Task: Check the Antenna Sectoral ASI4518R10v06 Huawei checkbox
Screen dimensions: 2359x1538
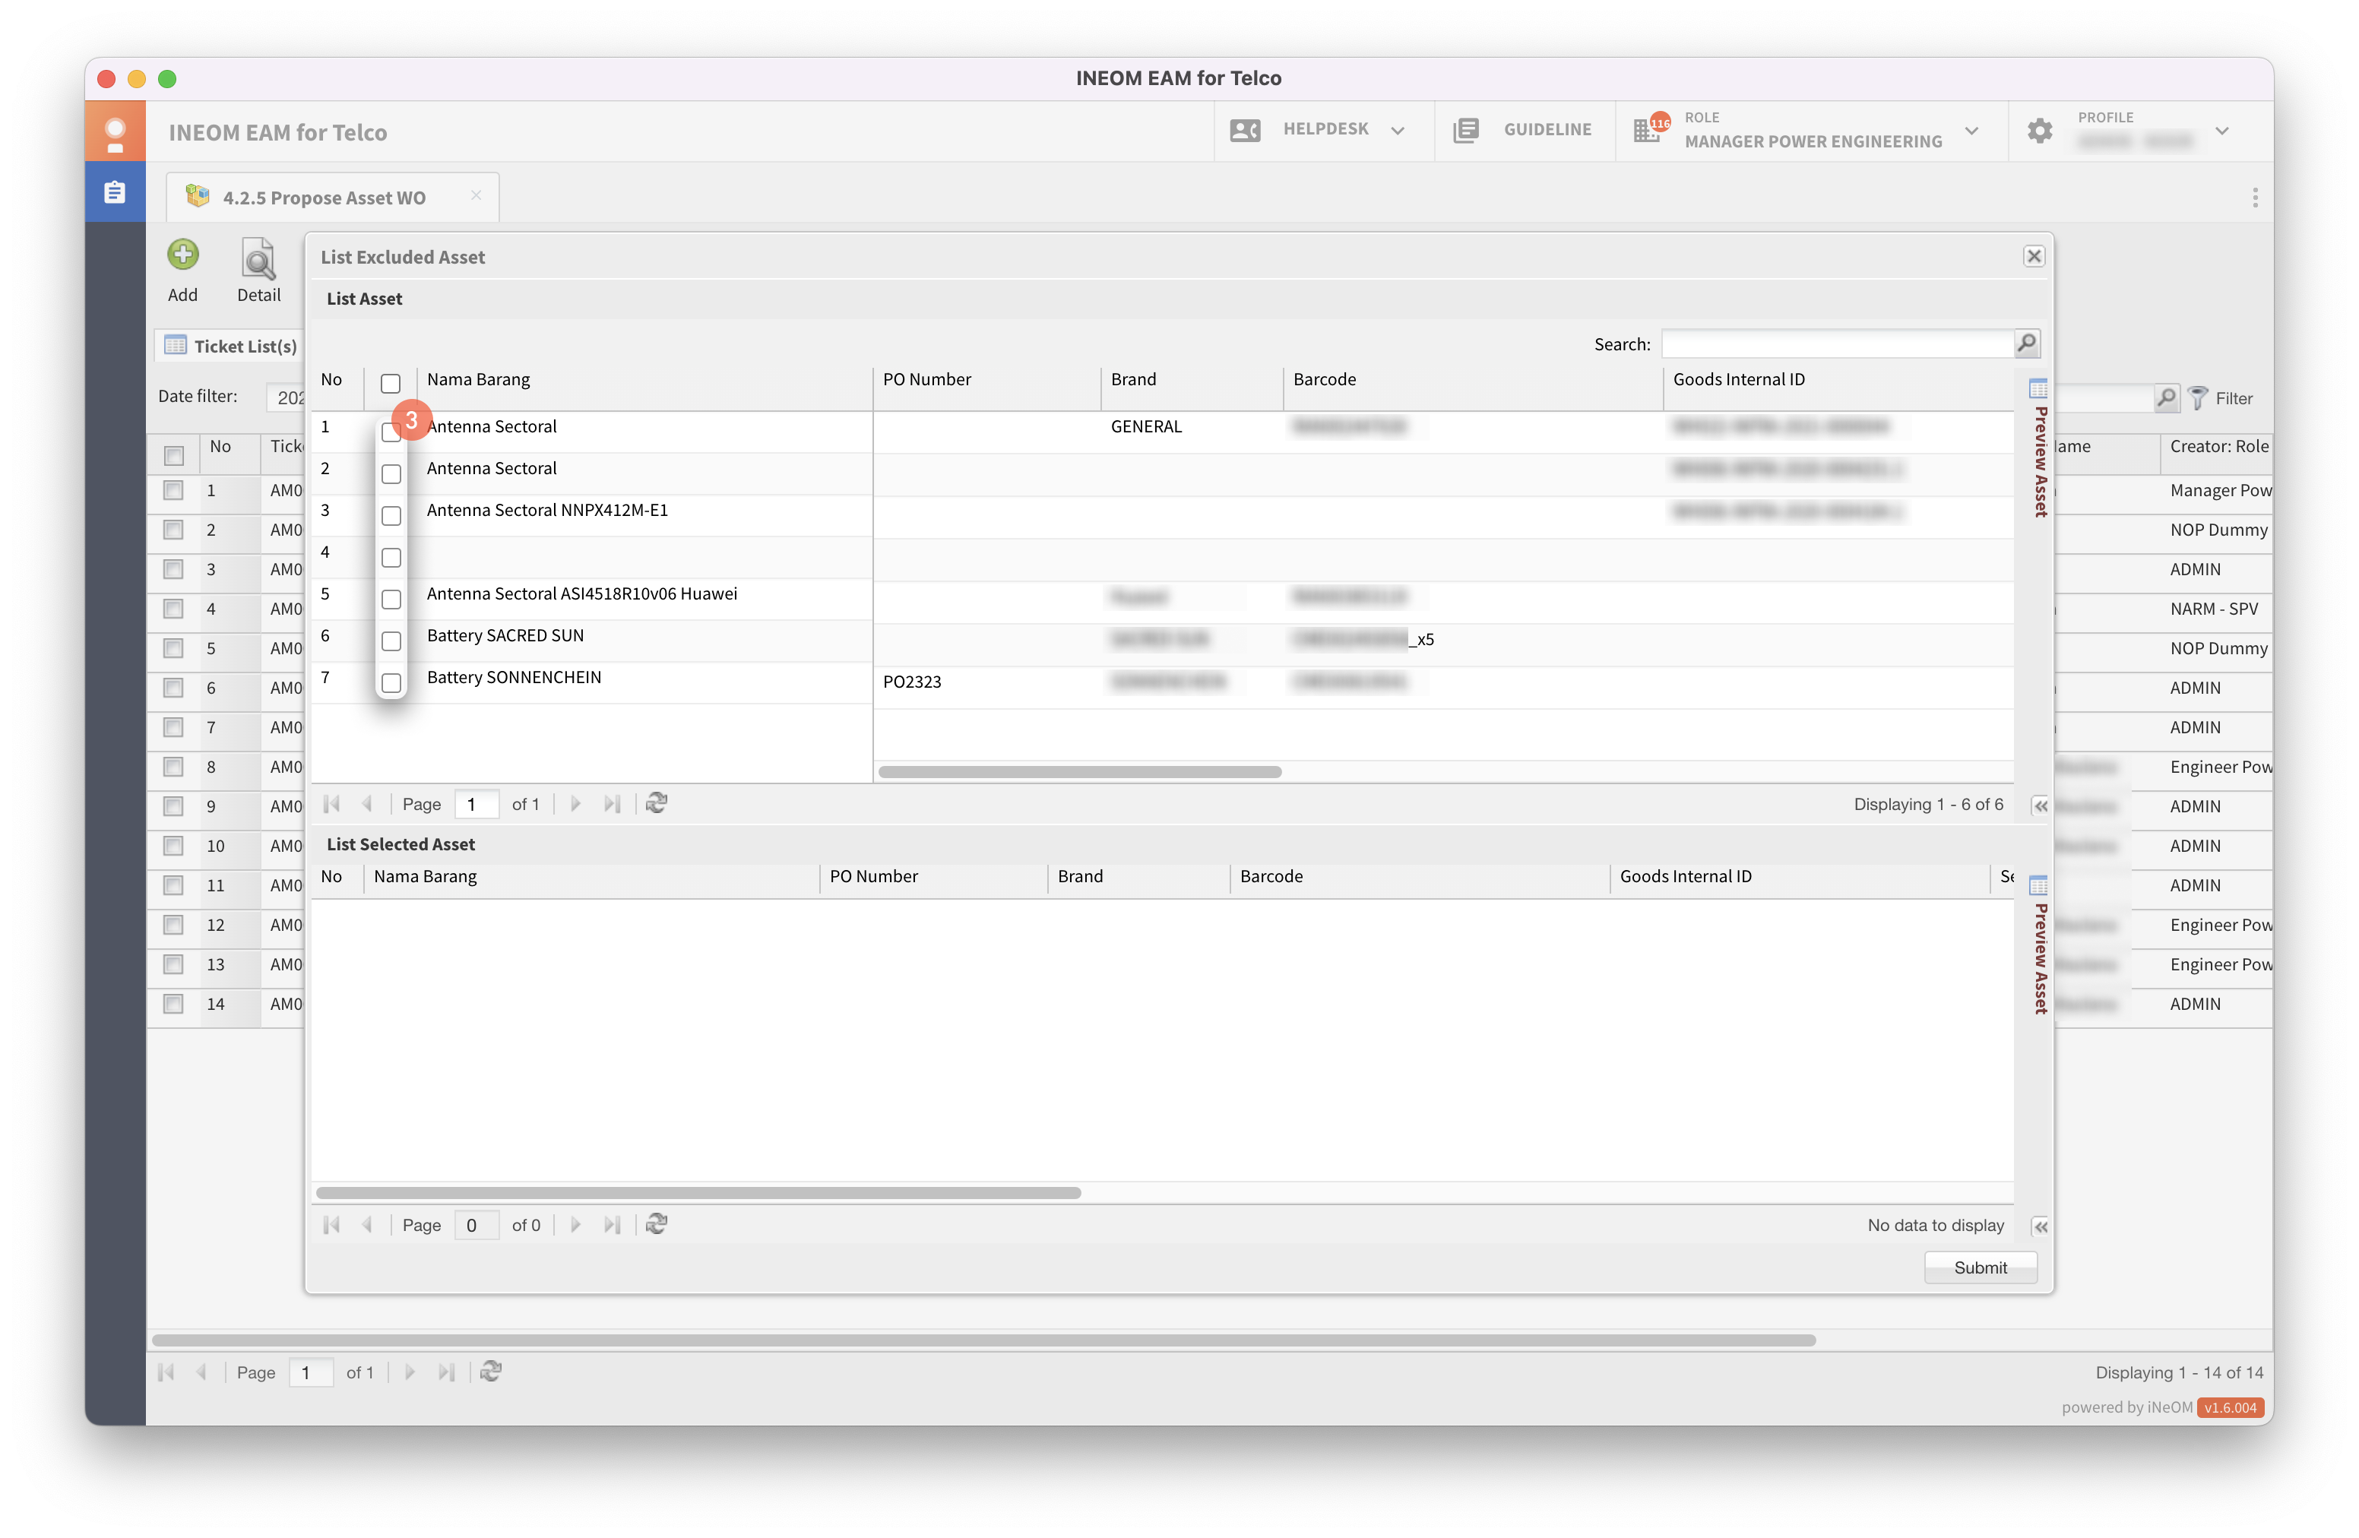Action: coord(391,599)
